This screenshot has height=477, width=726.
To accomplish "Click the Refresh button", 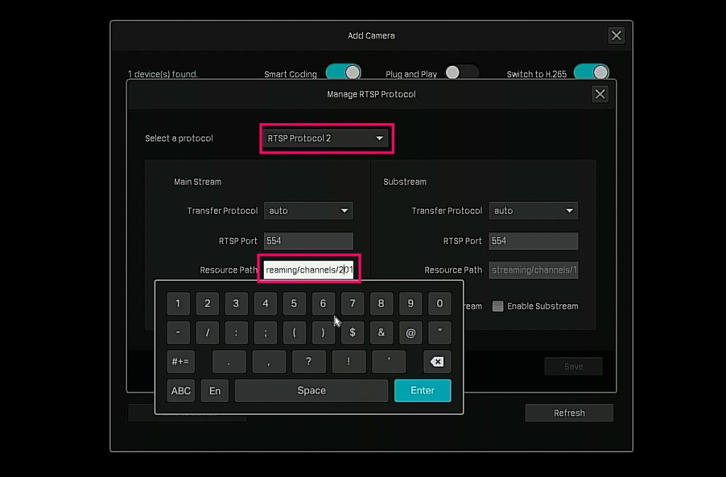I will (569, 413).
